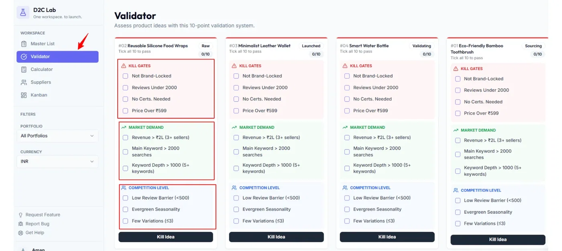Click the Kanban board icon
562x251 pixels.
[24, 95]
